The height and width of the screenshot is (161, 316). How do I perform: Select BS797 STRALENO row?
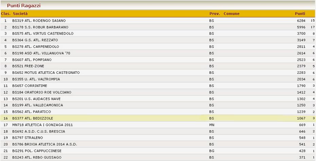(x=158, y=138)
